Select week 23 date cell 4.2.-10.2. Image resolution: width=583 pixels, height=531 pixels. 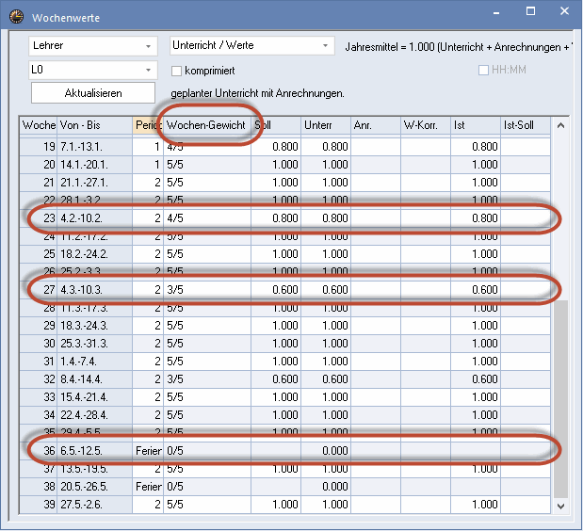[95, 218]
